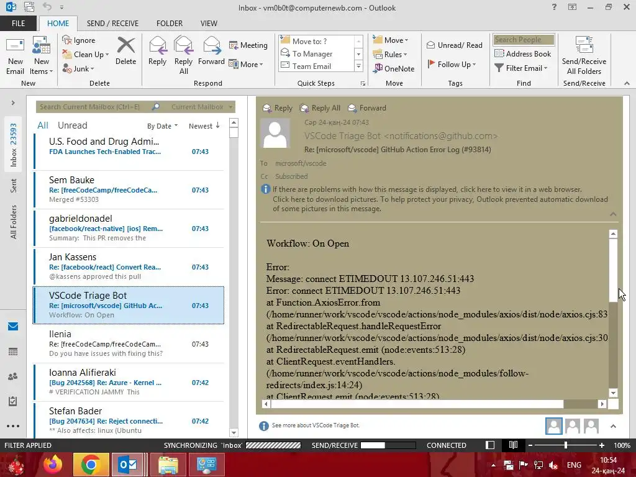Open the Manage Quick Steps dialog launcher

tap(363, 84)
